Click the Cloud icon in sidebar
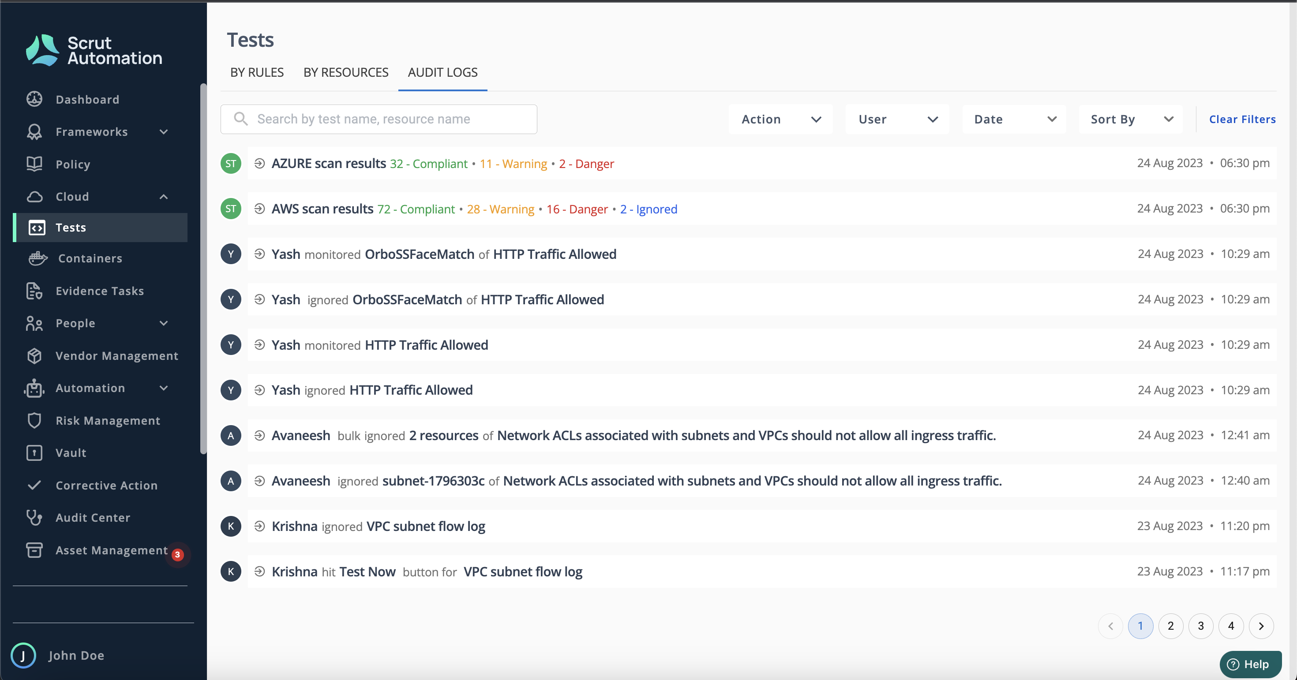Viewport: 1297px width, 680px height. (x=34, y=196)
